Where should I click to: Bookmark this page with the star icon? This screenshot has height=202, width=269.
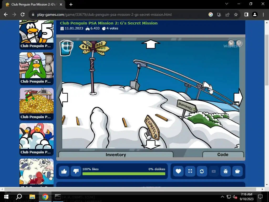[x=236, y=15]
